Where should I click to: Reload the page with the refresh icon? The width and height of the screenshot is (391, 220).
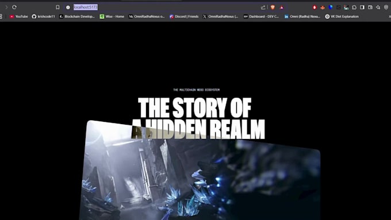coord(14,7)
